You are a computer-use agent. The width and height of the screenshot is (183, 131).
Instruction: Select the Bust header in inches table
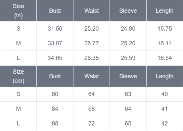(x=55, y=11)
